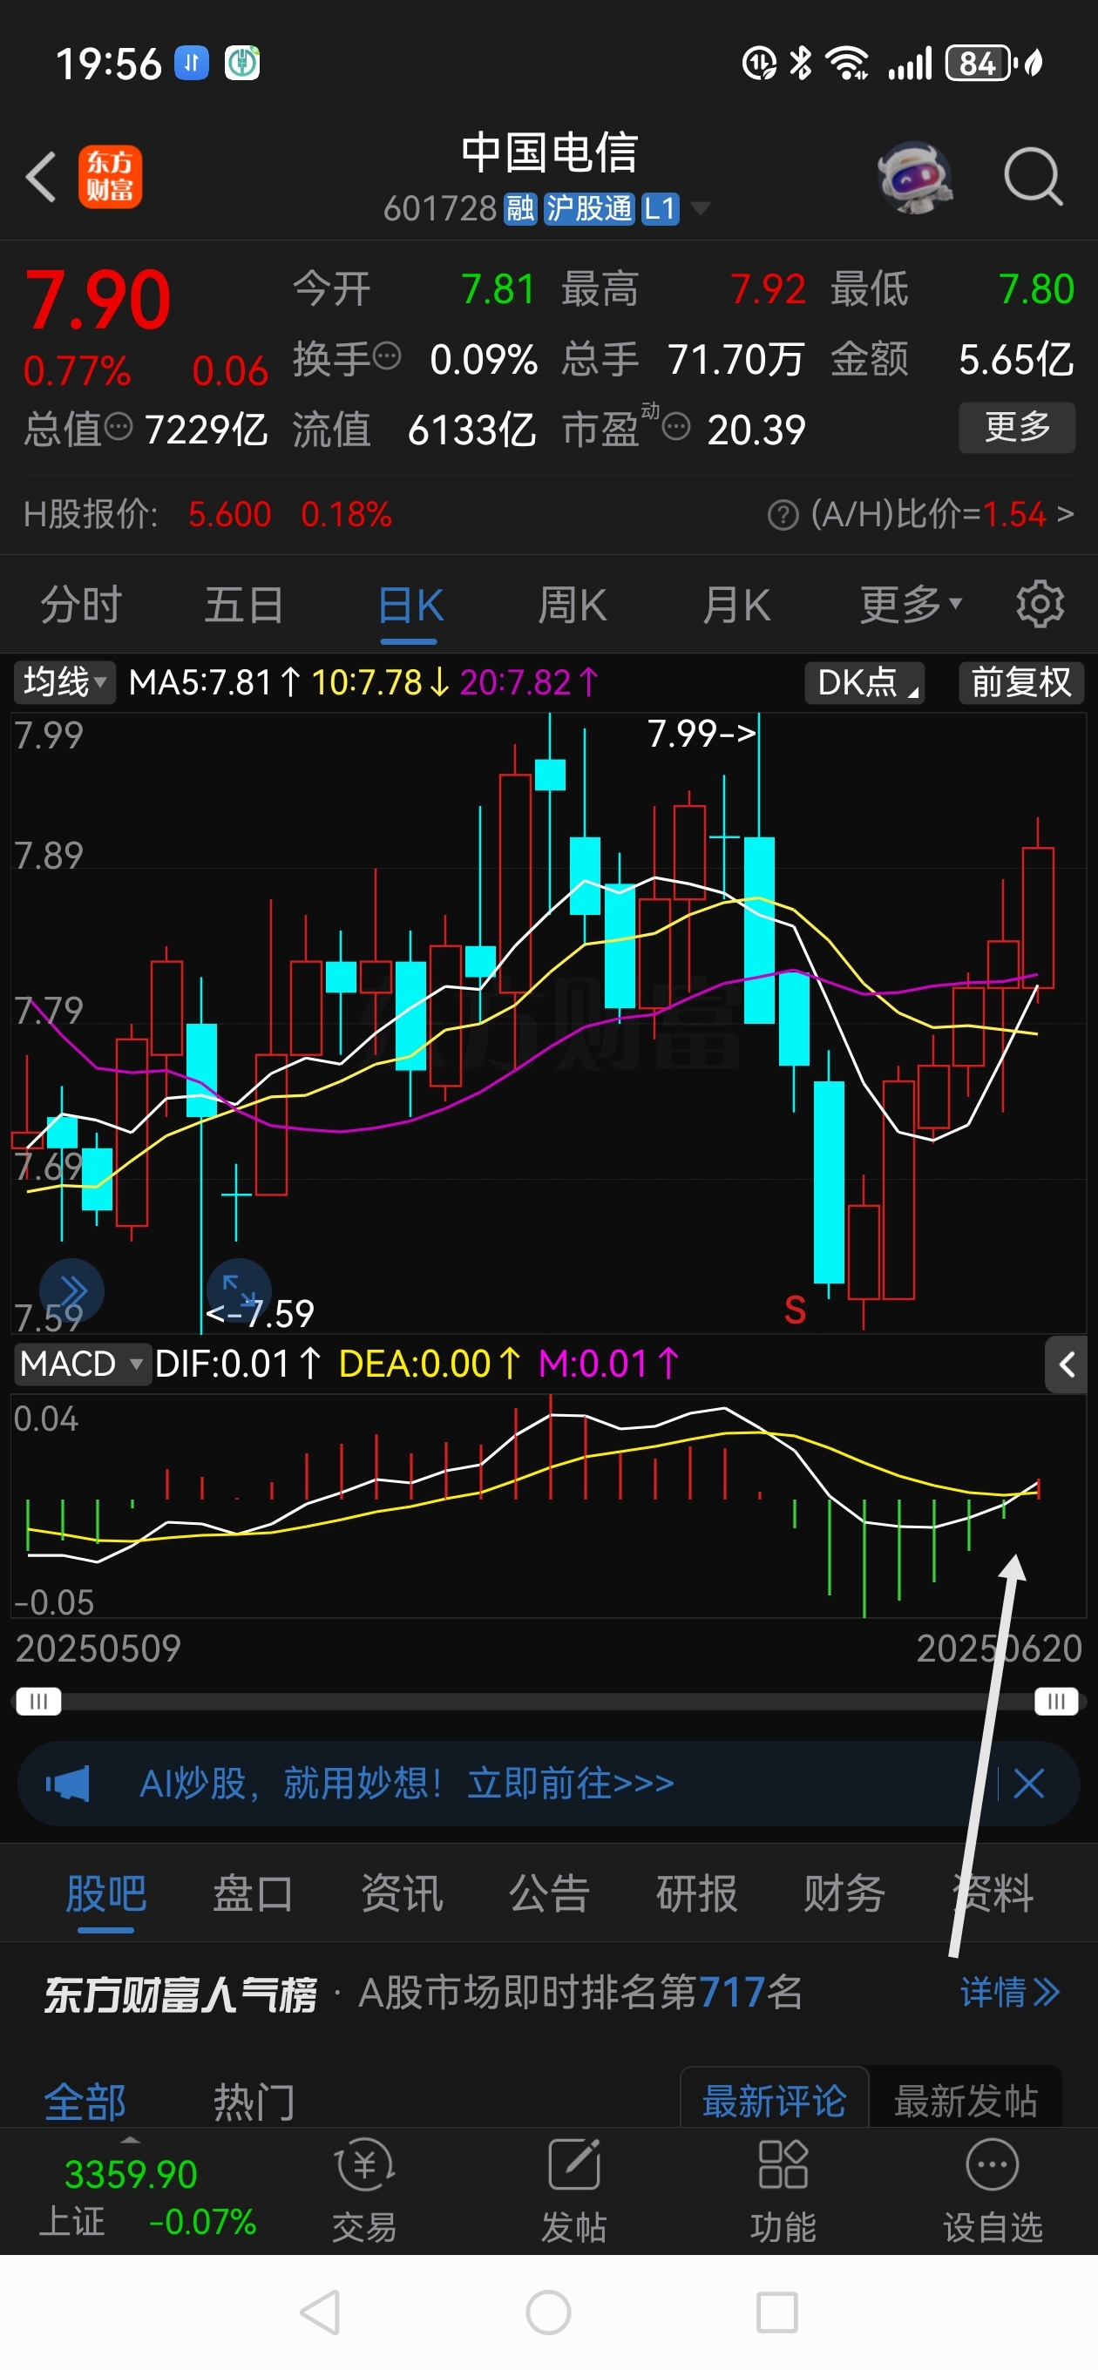Tap the back arrow icon
This screenshot has height=2370, width=1098.
click(x=42, y=177)
